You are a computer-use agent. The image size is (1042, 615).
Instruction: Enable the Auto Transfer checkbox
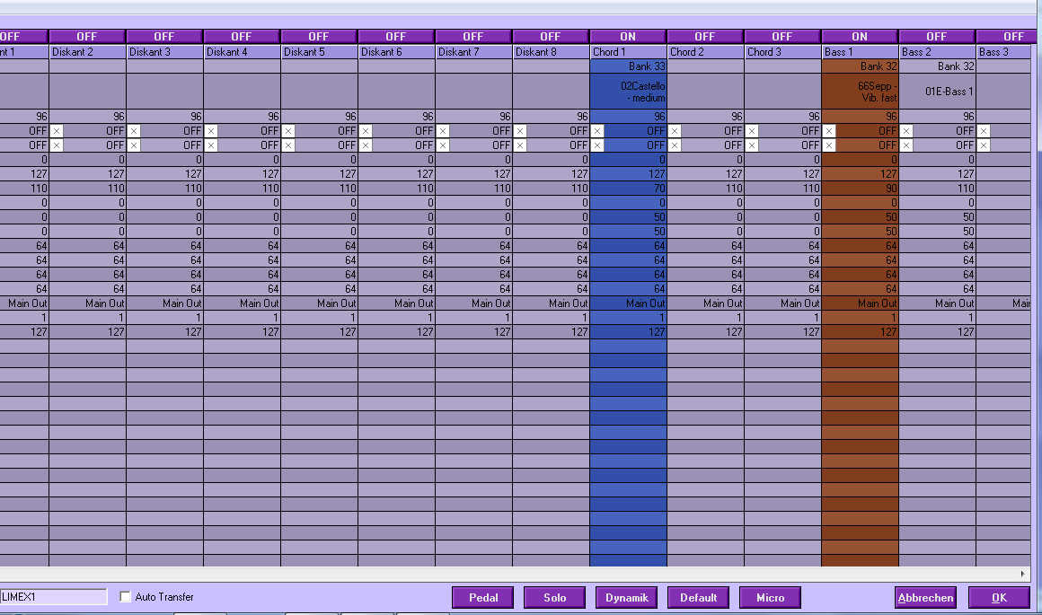point(125,596)
